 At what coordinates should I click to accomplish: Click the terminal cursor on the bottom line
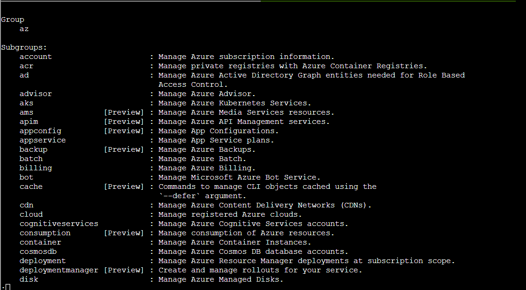(x=7, y=287)
